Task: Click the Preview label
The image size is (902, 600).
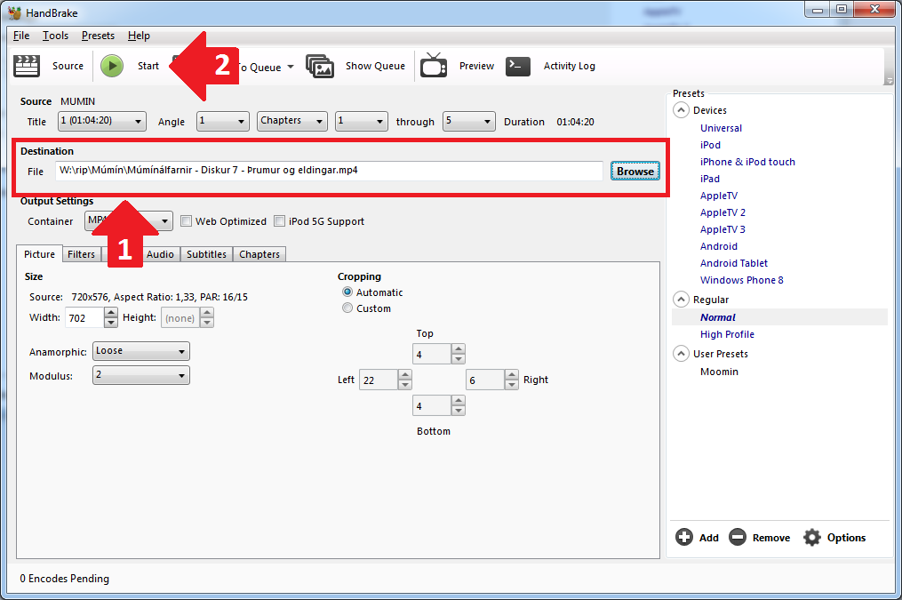Action: pyautogui.click(x=476, y=66)
